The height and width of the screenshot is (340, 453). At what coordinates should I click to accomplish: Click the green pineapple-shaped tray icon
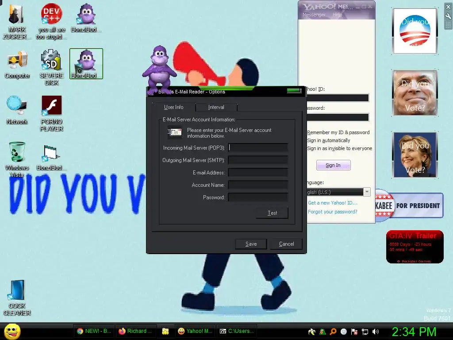tap(322, 332)
